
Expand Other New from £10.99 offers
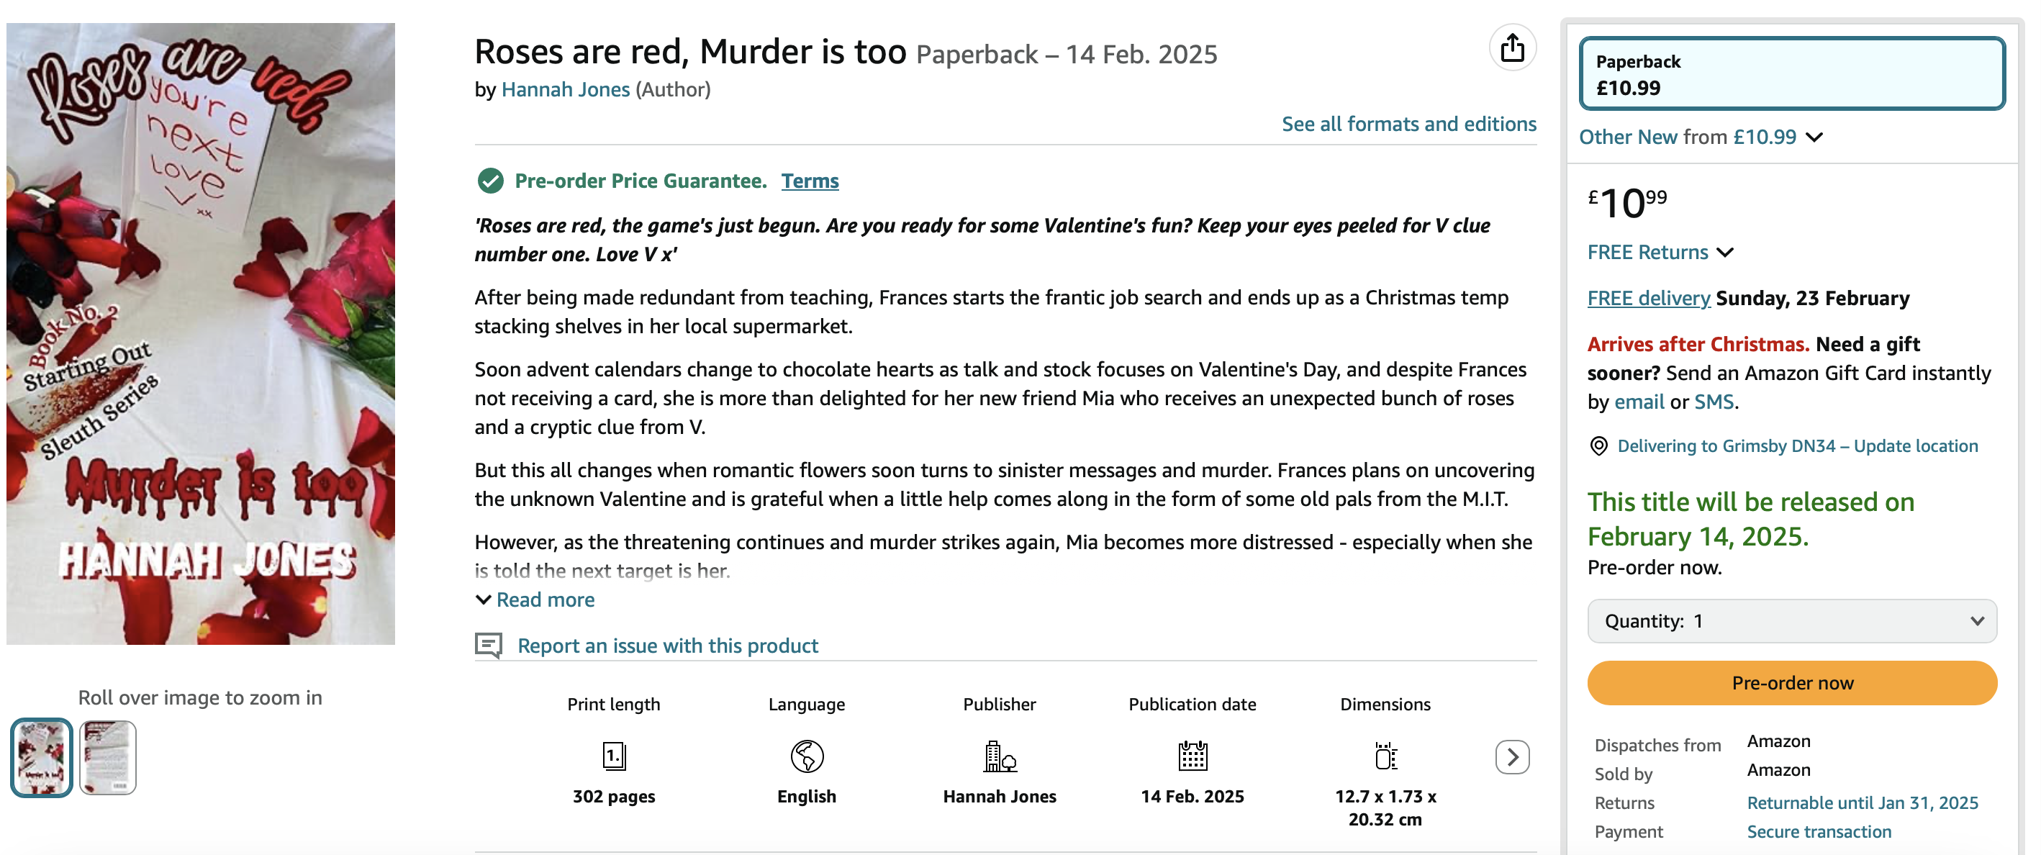pyautogui.click(x=1701, y=137)
